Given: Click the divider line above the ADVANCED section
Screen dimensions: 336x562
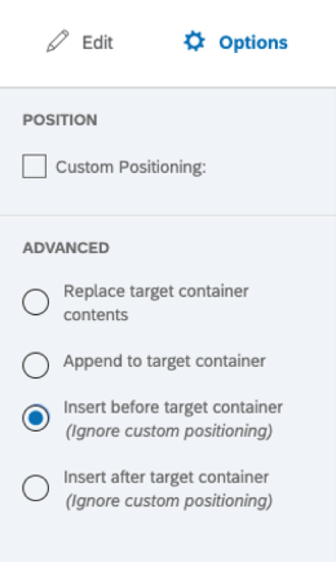Looking at the screenshot, I should click(168, 216).
